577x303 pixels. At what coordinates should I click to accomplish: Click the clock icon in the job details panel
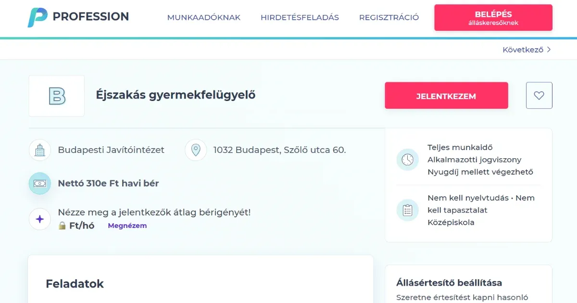[x=407, y=160]
